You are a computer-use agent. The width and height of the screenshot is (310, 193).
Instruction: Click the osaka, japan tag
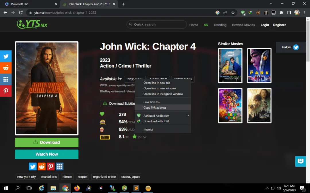click(130, 177)
